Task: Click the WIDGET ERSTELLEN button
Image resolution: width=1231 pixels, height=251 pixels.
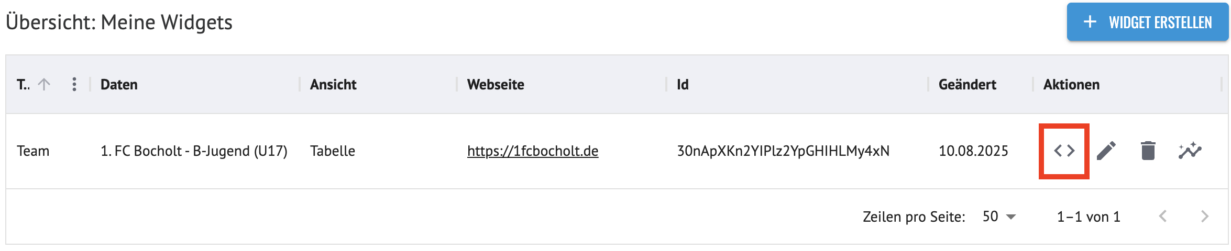Action: click(1147, 22)
